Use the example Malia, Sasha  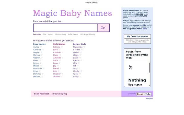73,34
